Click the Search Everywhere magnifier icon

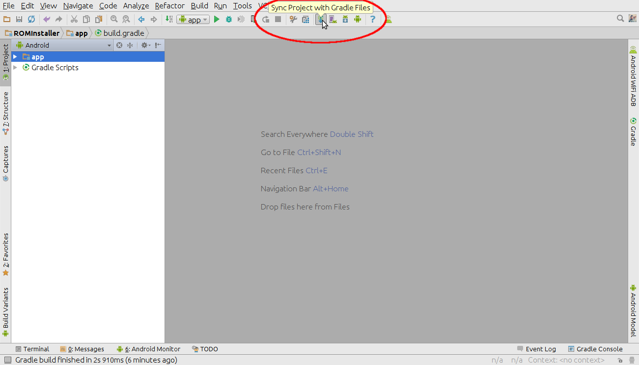[x=620, y=19]
